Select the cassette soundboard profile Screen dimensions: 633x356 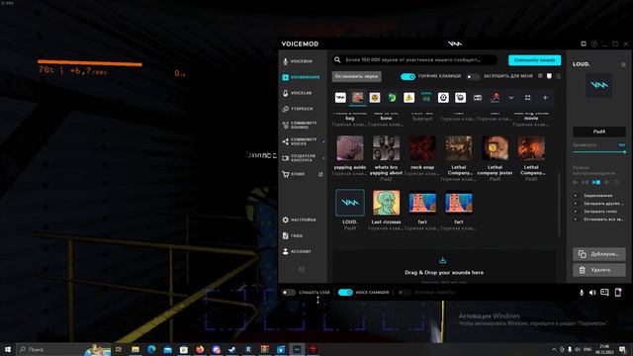pyautogui.click(x=478, y=98)
